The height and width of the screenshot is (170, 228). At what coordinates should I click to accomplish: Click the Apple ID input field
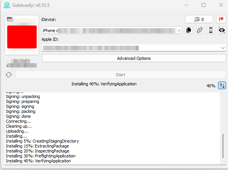point(134,48)
